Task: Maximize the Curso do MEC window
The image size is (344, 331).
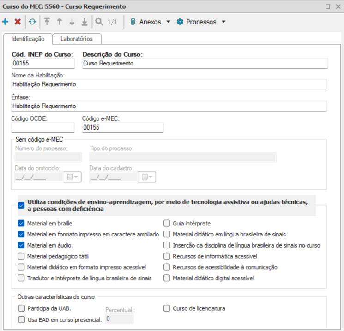Action: coord(328,6)
